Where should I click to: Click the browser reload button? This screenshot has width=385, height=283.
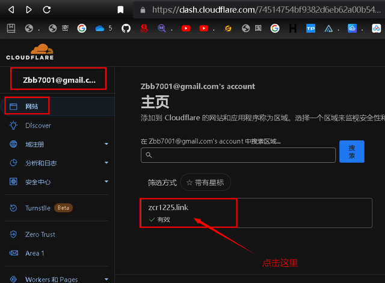(x=47, y=10)
